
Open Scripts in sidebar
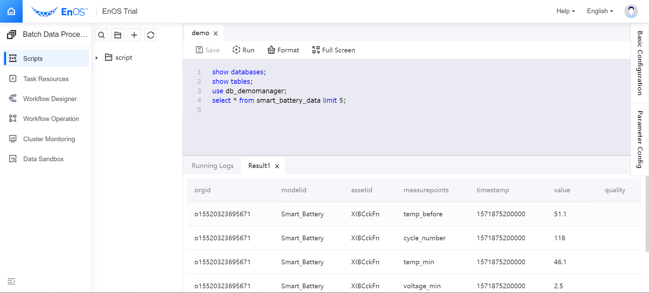pyautogui.click(x=46, y=58)
